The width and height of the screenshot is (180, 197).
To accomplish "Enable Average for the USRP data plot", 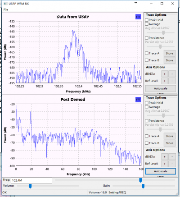I will point(147,24).
